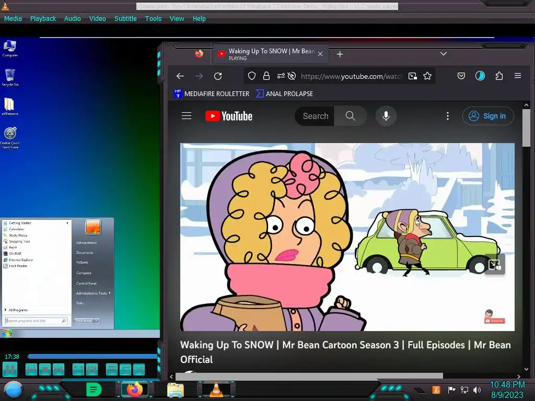Open the YouTube guide sidebar menu
Screen dimensions: 535x401
[x=187, y=116]
